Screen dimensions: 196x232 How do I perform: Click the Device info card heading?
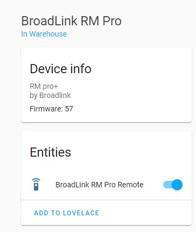tap(61, 69)
